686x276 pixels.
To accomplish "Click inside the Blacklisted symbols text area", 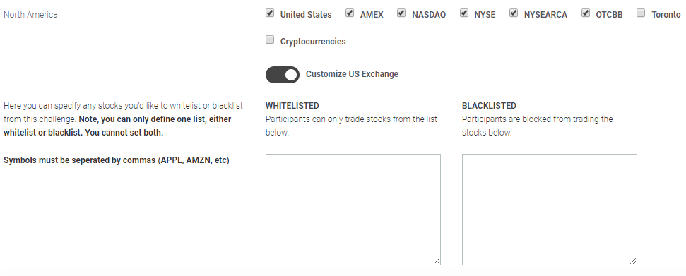I will point(550,210).
